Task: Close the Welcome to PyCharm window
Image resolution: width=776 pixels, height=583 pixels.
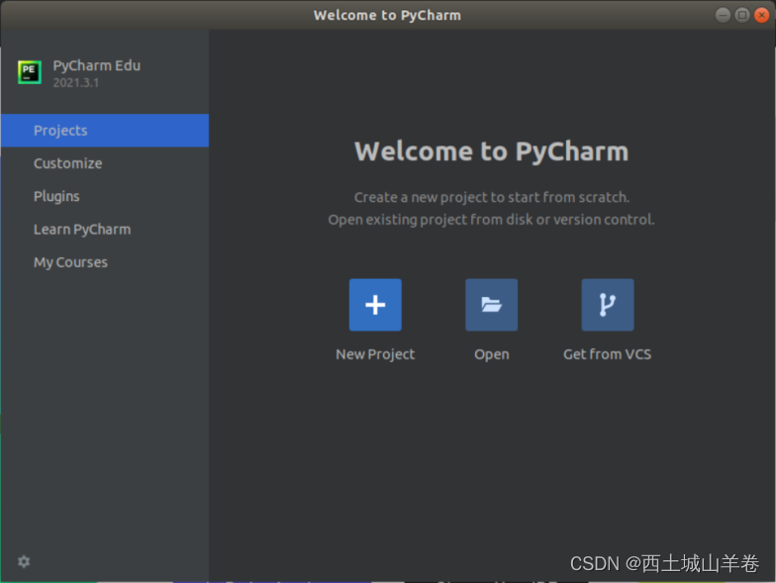Action: tap(761, 15)
